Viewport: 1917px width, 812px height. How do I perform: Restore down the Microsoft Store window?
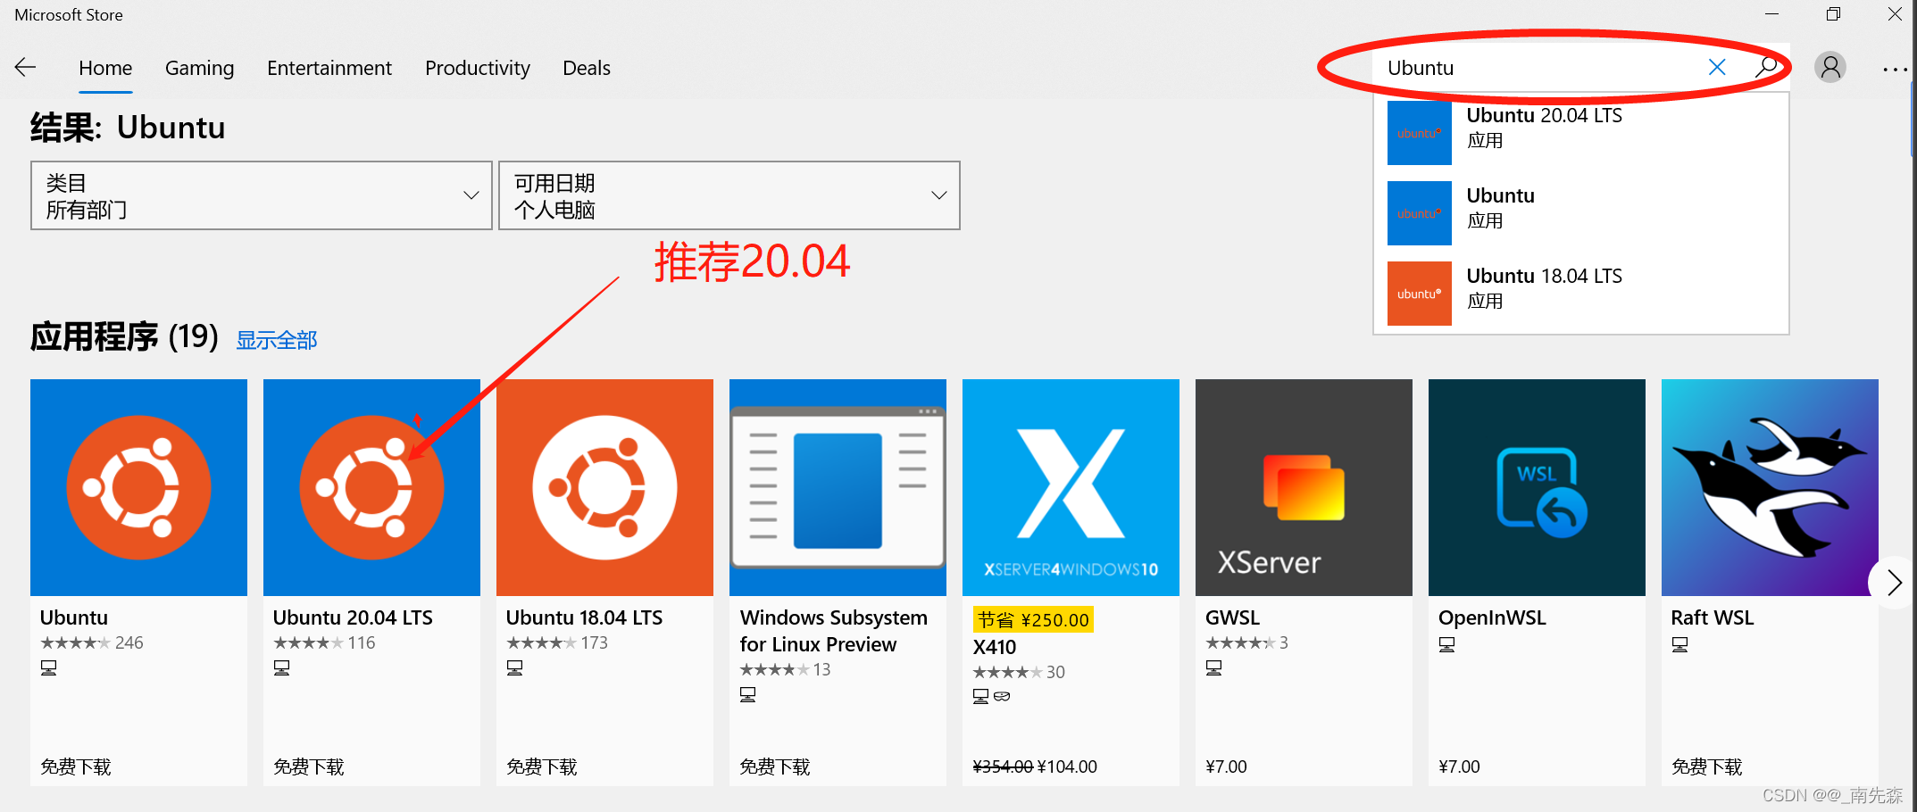pyautogui.click(x=1833, y=14)
